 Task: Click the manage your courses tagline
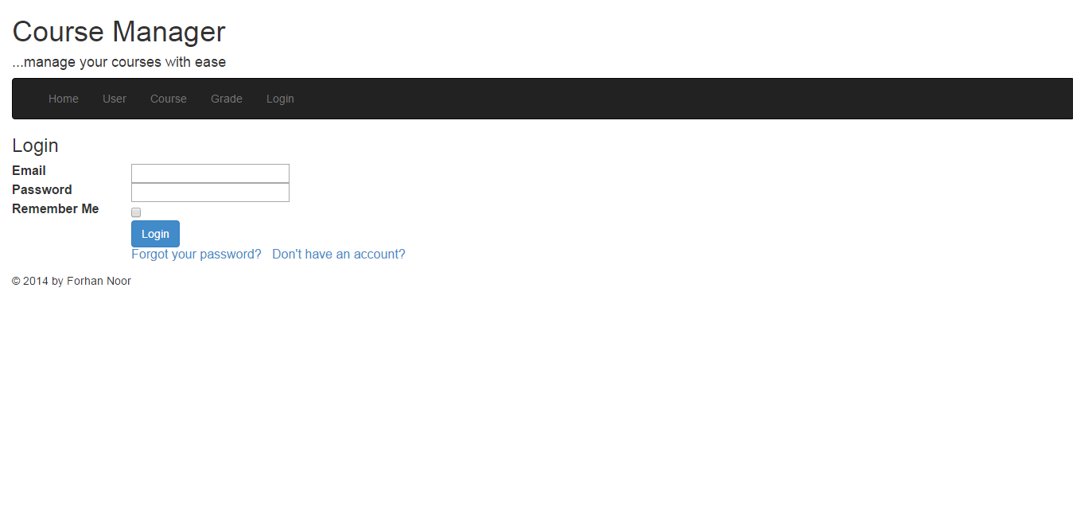(x=119, y=61)
